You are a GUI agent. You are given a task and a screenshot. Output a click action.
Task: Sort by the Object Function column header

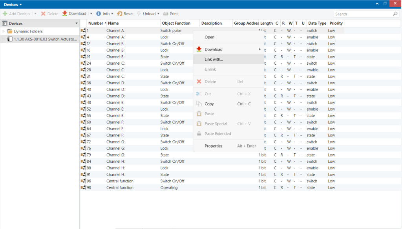[176, 23]
